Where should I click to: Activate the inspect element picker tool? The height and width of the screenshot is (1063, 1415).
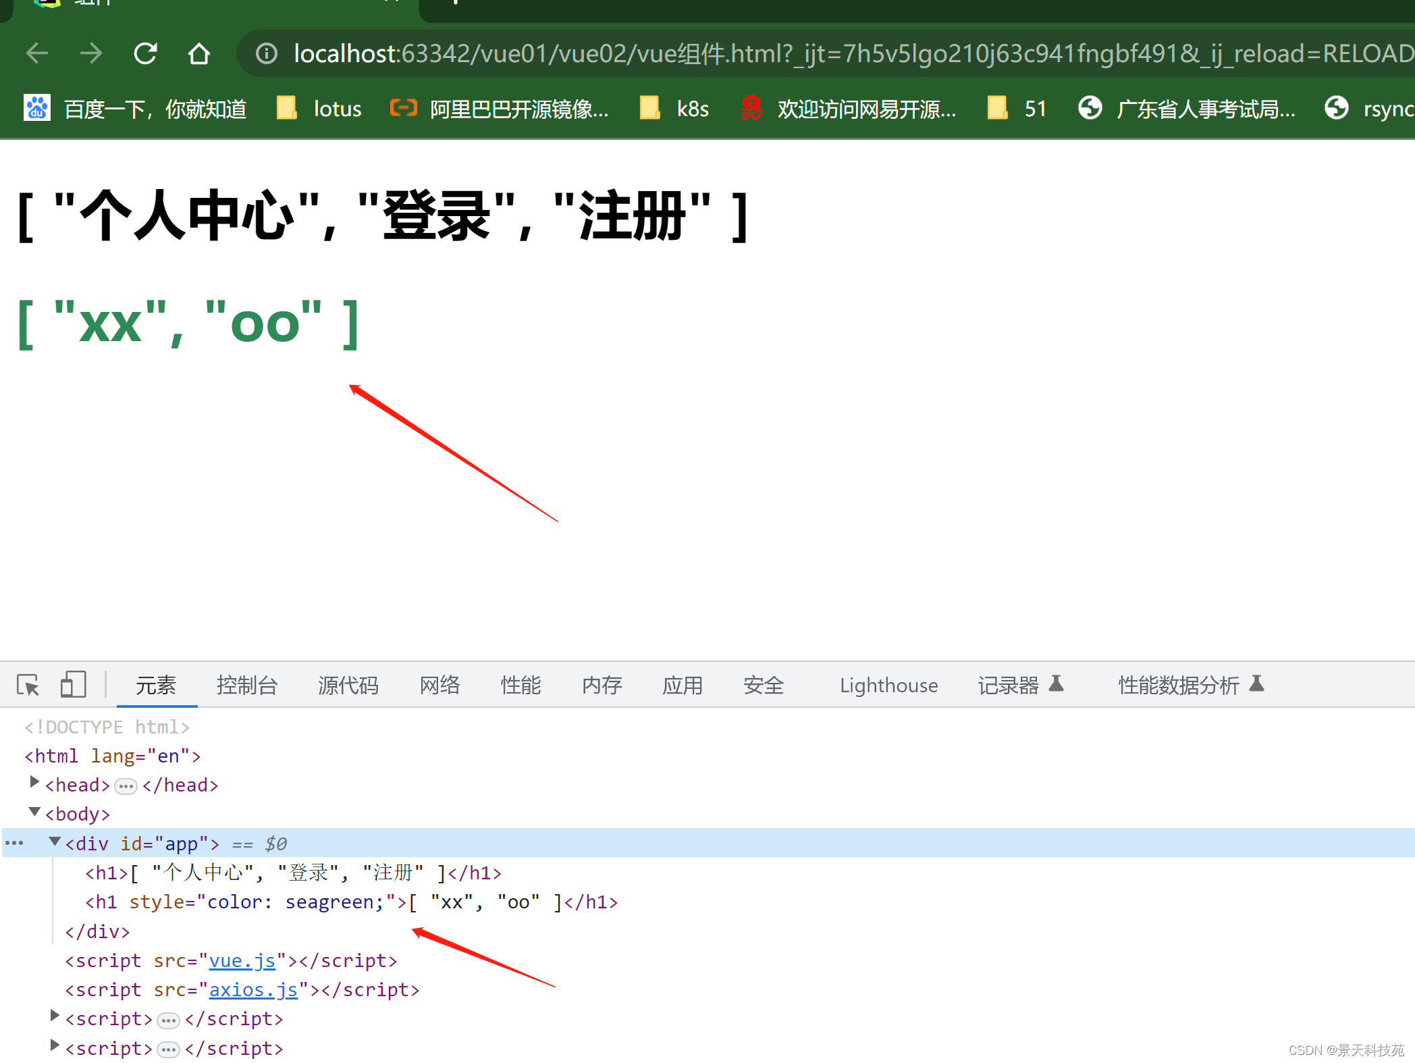pos(28,685)
